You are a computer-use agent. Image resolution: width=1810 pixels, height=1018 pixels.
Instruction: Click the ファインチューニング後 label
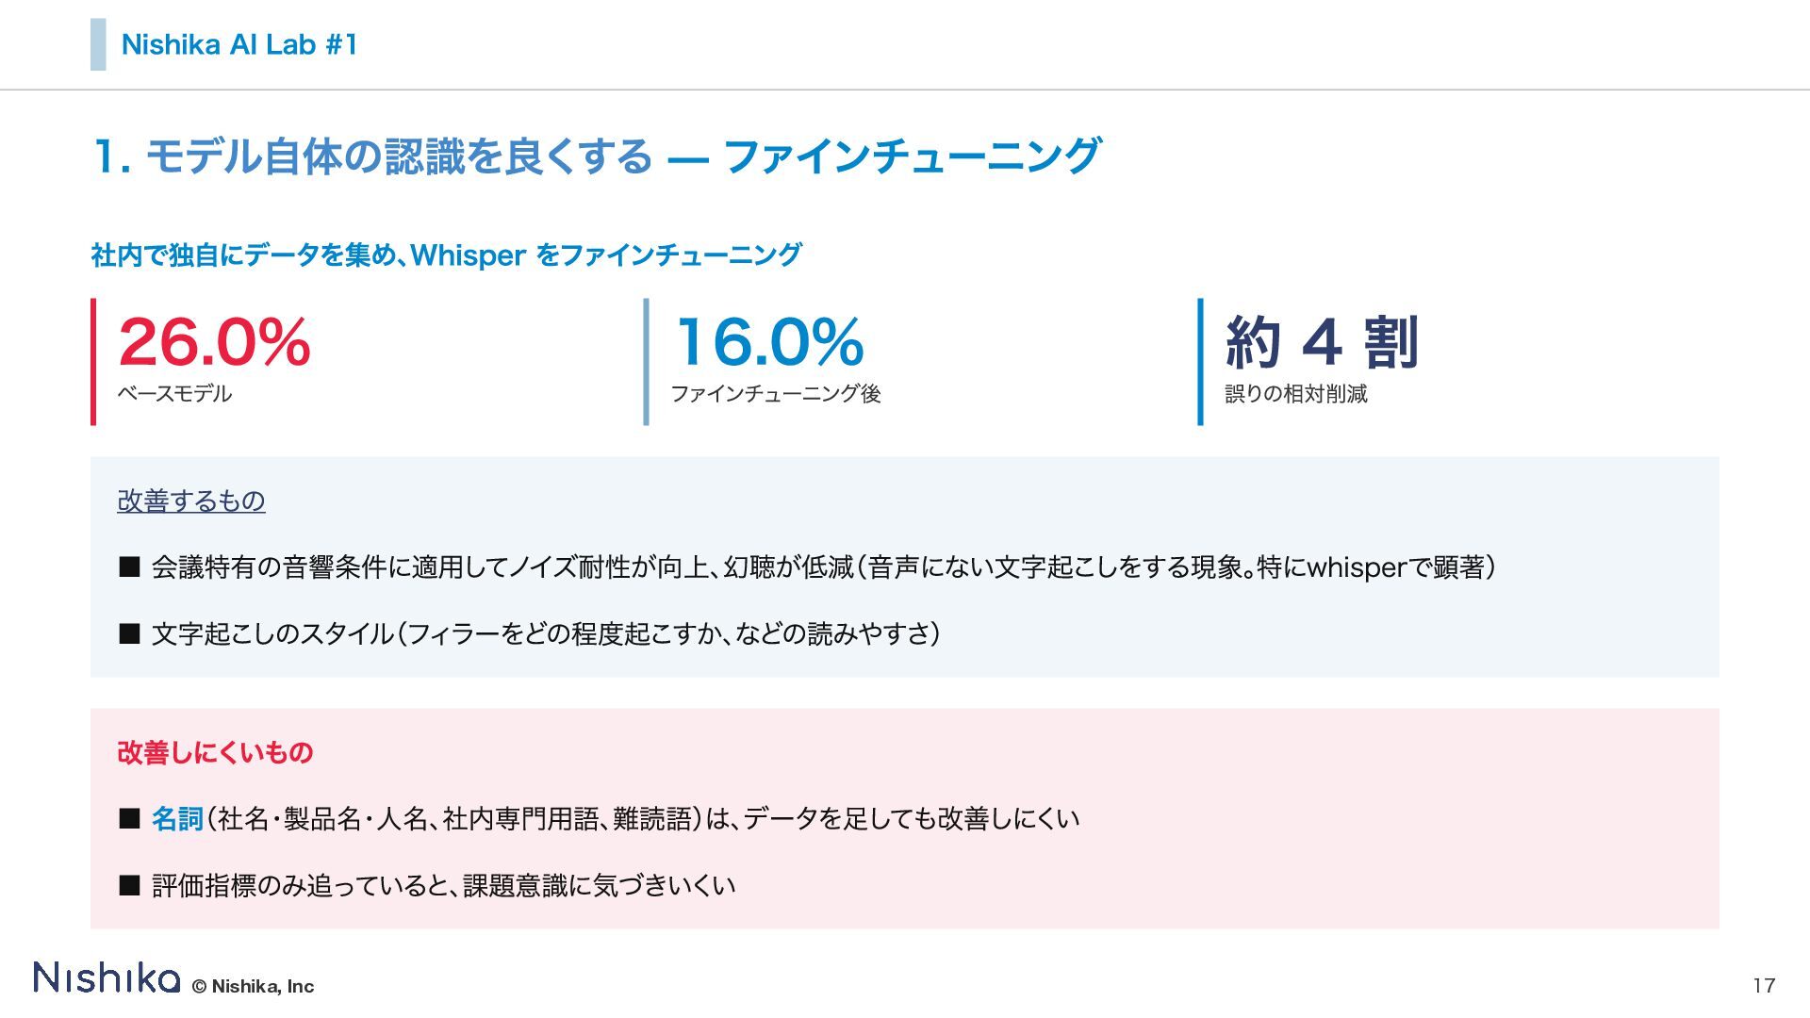775,394
